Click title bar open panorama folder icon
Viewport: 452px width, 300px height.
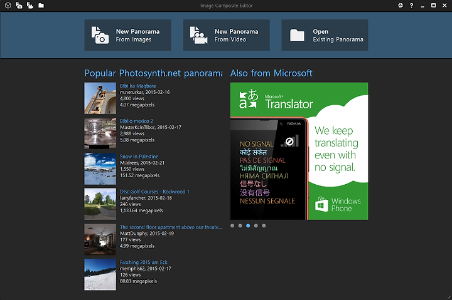tap(41, 5)
